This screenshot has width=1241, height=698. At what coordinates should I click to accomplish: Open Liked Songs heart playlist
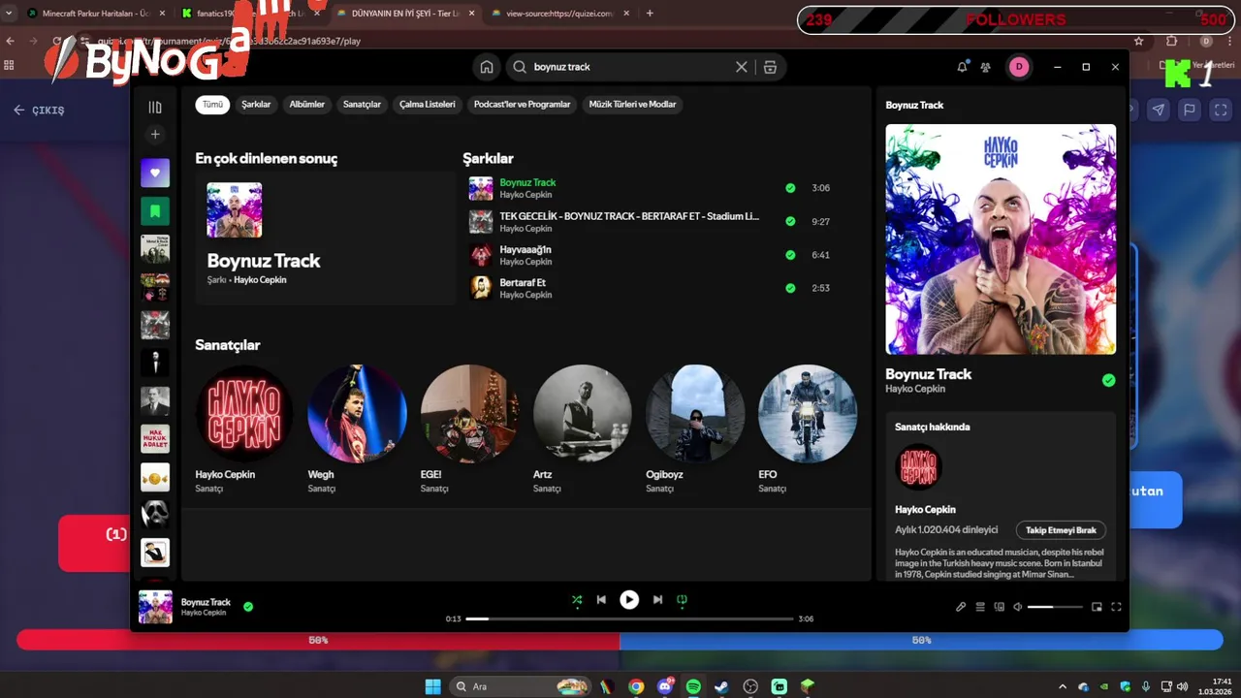(155, 174)
